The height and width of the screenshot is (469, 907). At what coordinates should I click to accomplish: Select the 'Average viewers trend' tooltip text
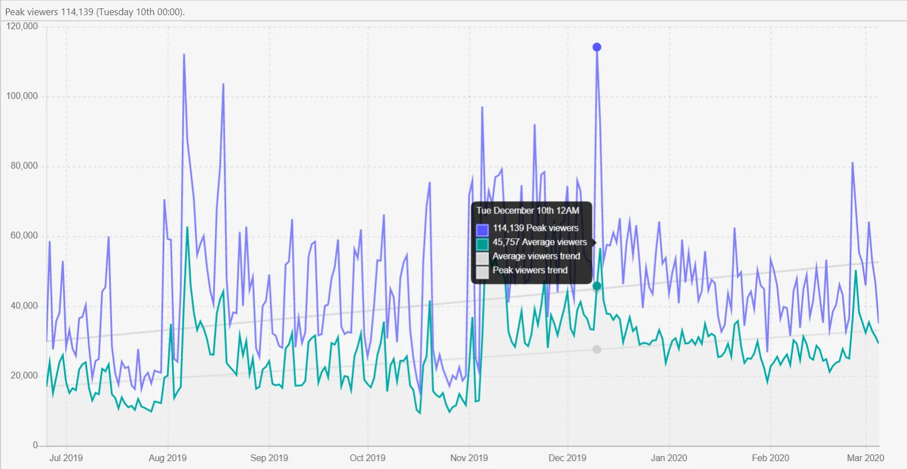pos(536,256)
